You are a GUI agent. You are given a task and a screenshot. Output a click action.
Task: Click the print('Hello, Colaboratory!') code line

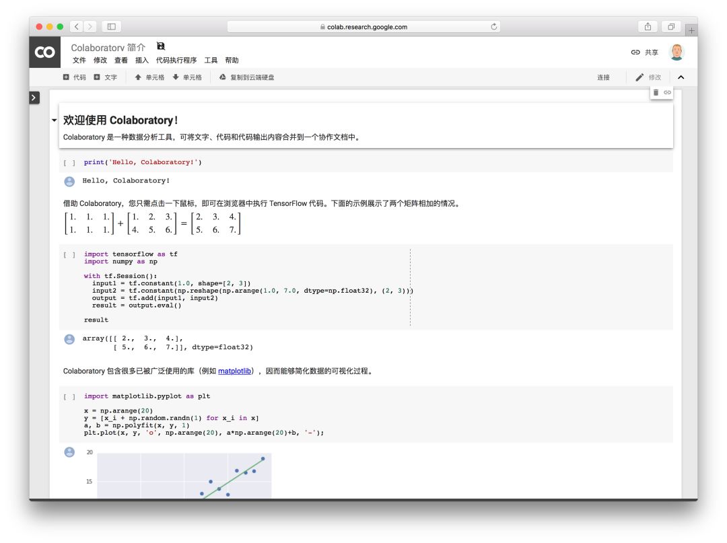(143, 162)
